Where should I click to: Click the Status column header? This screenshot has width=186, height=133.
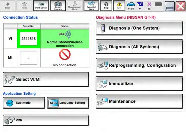(65, 26)
